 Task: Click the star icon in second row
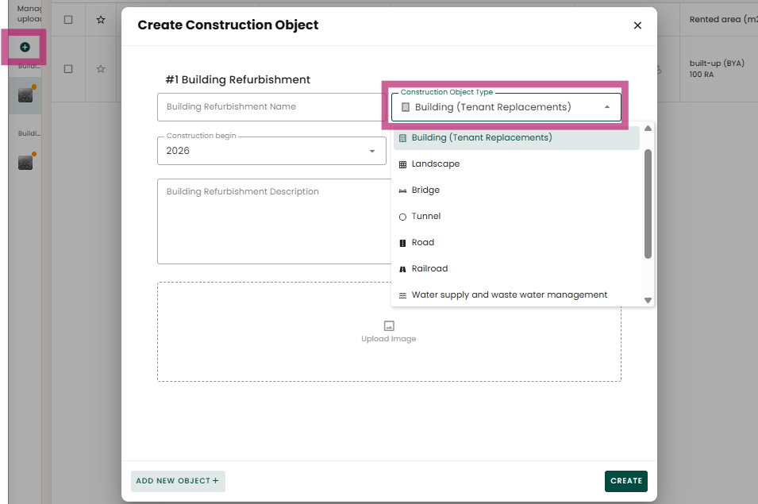[101, 69]
